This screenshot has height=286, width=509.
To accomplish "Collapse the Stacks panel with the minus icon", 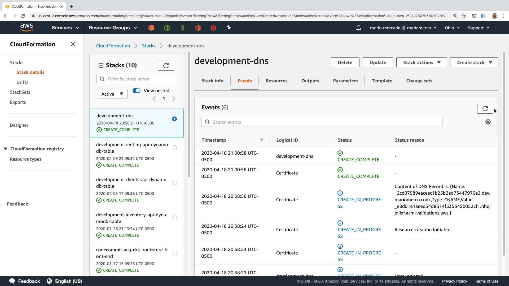I will (101, 65).
